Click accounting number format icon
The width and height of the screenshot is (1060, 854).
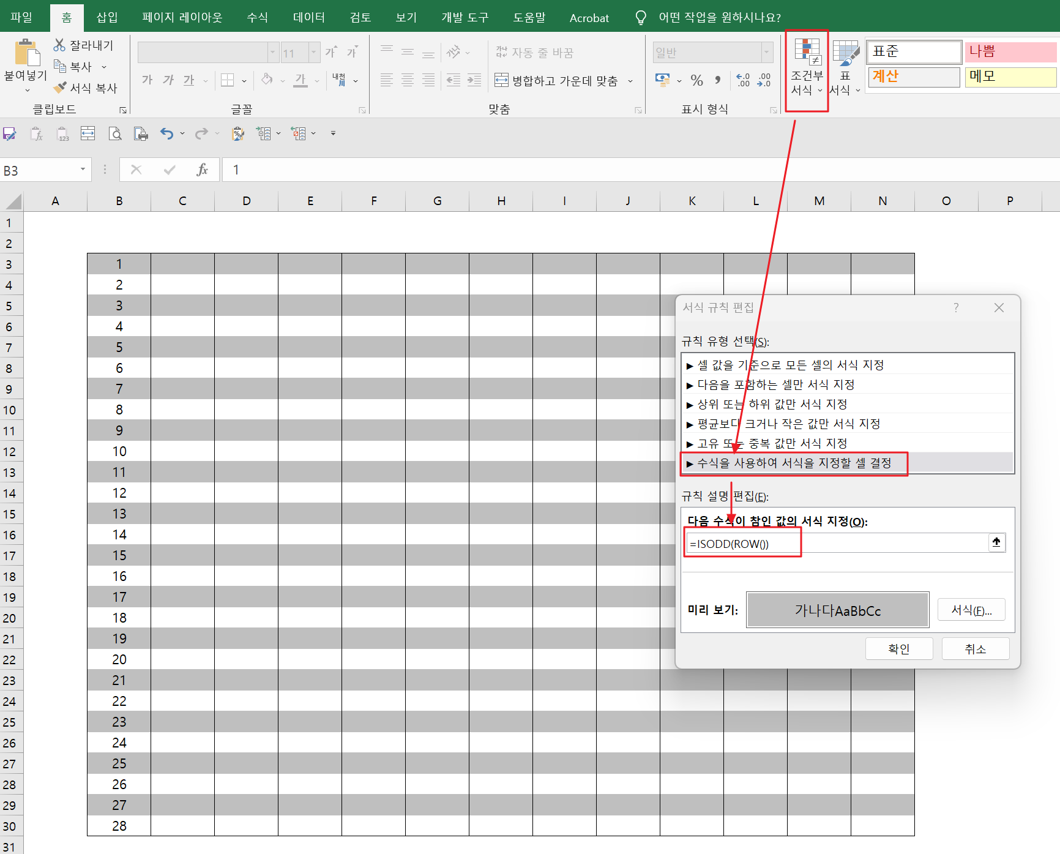click(x=662, y=80)
